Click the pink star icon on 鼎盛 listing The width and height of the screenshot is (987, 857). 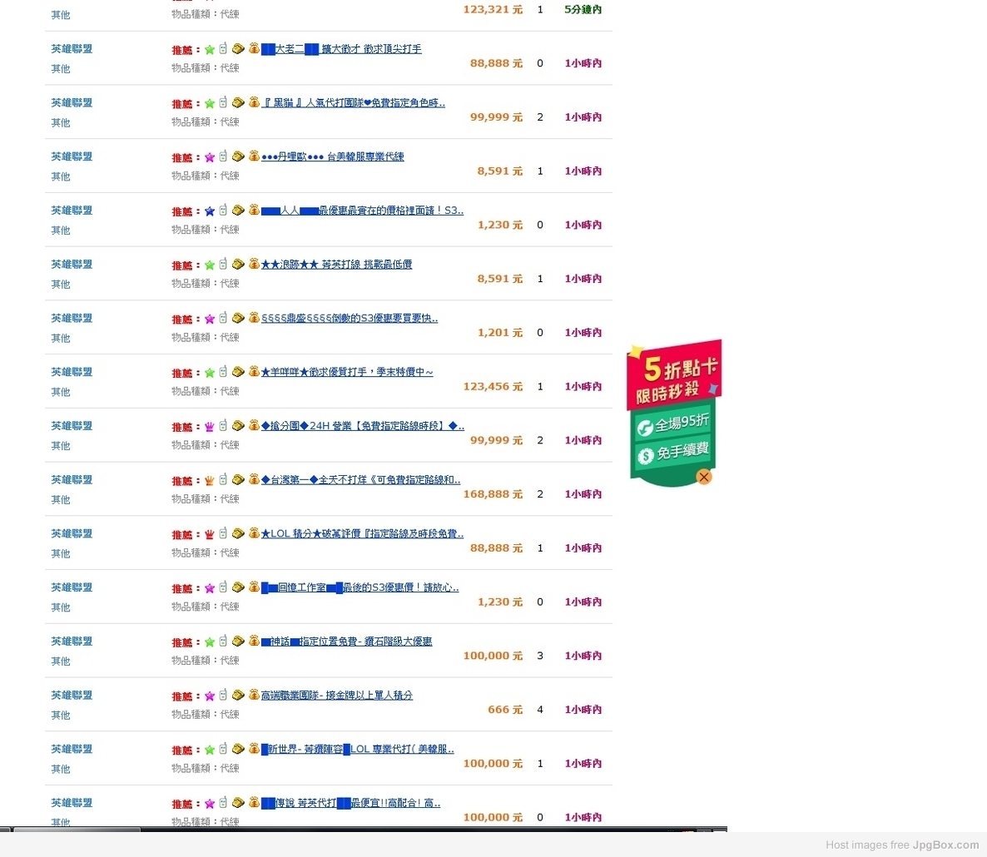210,320
